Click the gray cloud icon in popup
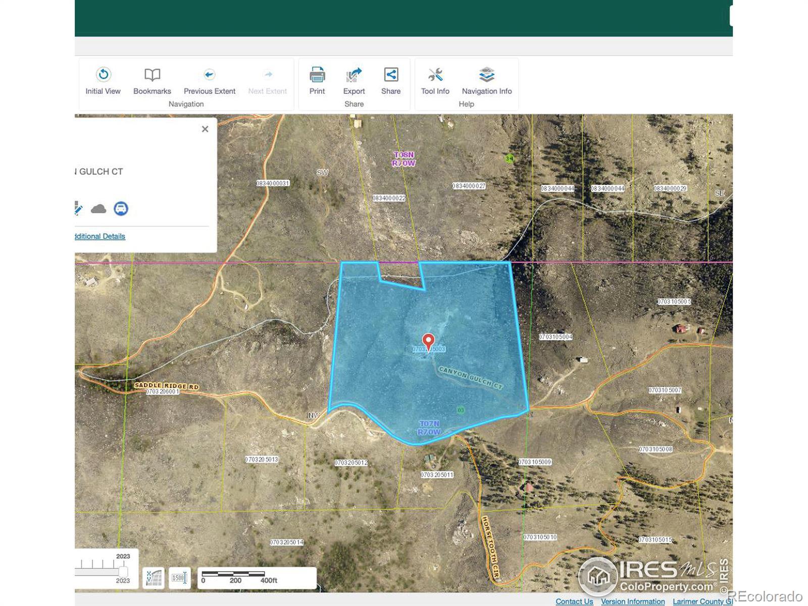 coord(98,209)
